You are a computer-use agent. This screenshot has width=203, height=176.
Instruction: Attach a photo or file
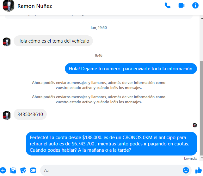point(13,170)
